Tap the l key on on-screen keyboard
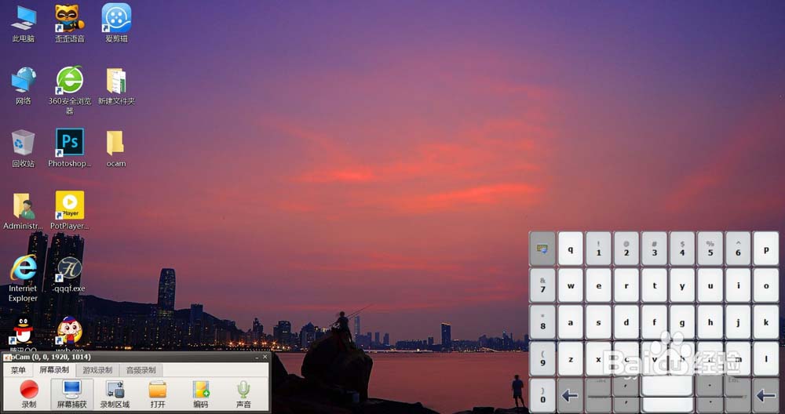Viewport: 785px width, 414px height. [766, 359]
